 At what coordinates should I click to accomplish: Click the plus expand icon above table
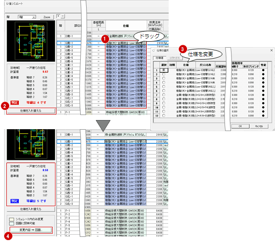[58, 16]
